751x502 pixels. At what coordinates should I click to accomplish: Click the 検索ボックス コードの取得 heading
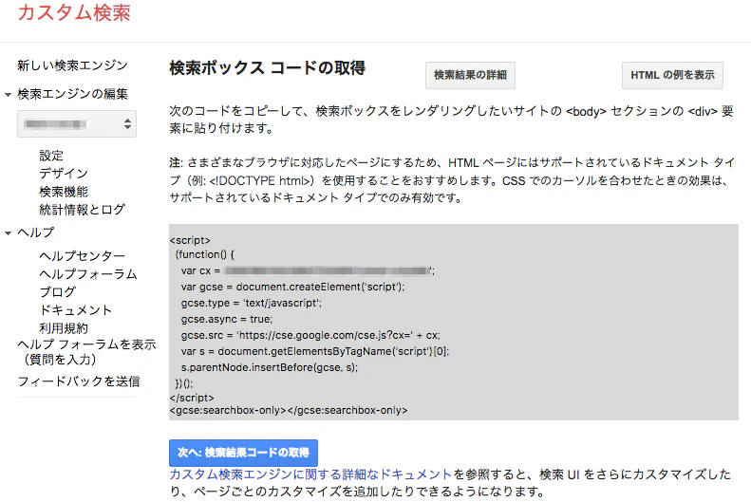point(267,68)
